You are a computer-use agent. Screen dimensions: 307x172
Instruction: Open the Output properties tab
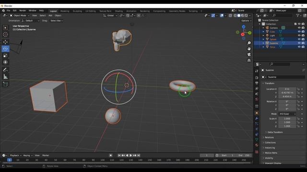pyautogui.click(x=257, y=83)
